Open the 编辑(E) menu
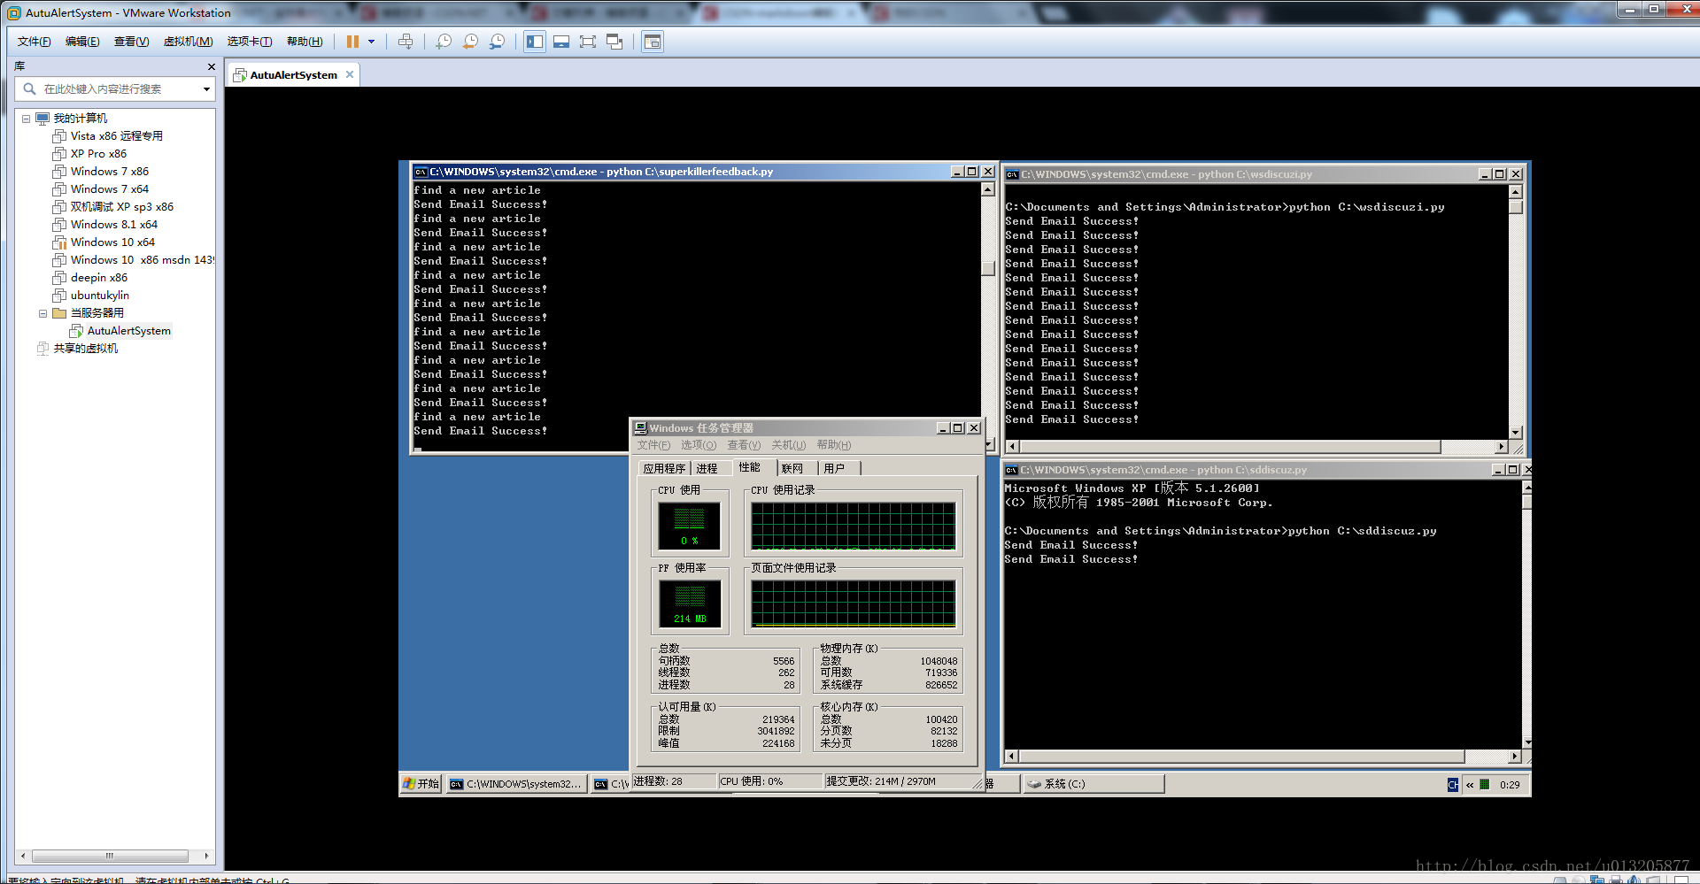This screenshot has width=1700, height=884. click(82, 42)
